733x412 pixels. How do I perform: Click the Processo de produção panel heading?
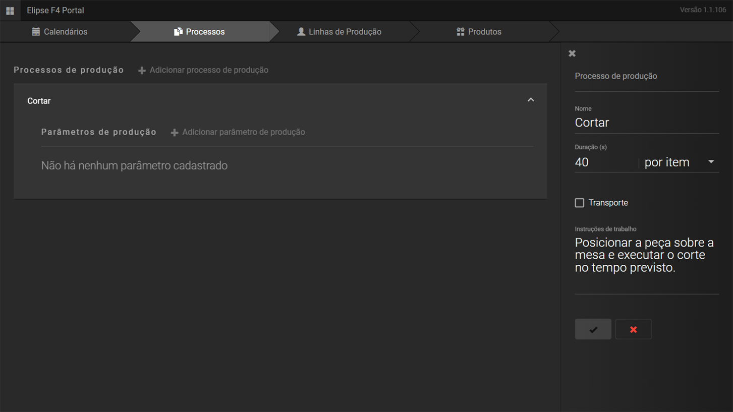[616, 76]
